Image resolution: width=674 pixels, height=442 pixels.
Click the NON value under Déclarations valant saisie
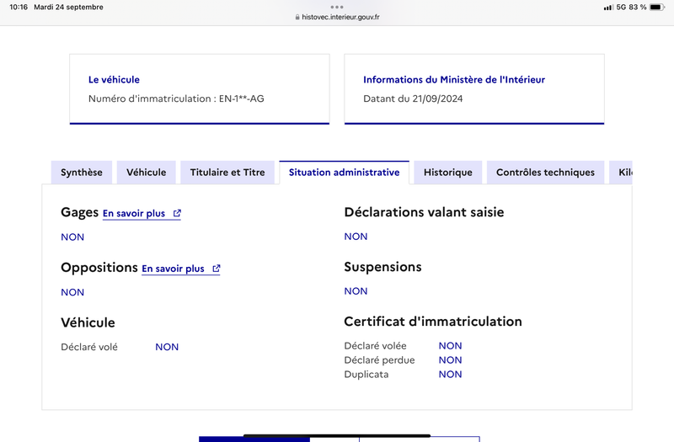pos(356,237)
